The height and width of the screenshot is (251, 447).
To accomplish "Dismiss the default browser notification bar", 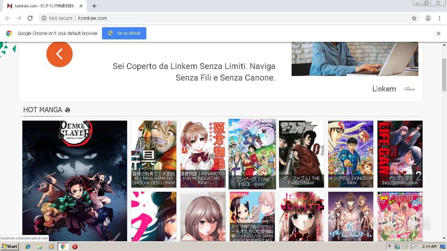I will pyautogui.click(x=439, y=33).
